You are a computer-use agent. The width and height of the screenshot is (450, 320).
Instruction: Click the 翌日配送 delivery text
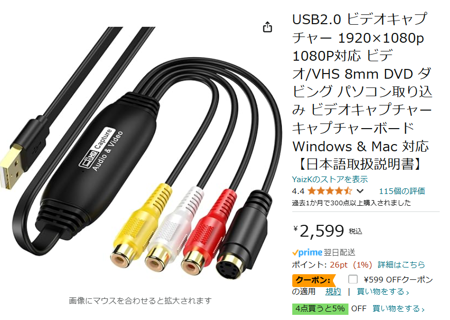[340, 253]
